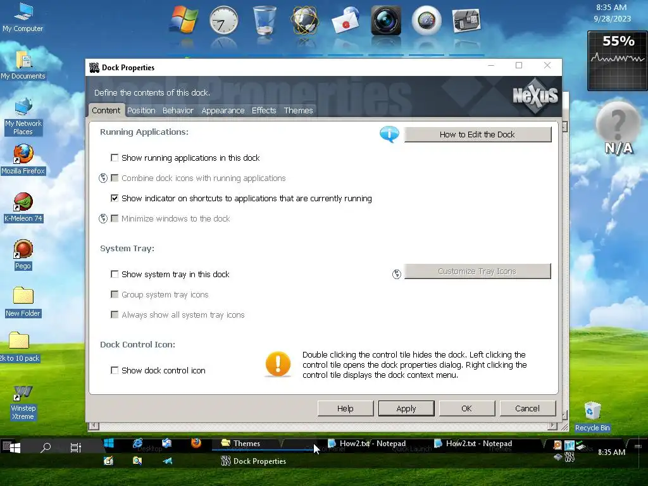Open the mail envelope icon in dock

pos(346,20)
